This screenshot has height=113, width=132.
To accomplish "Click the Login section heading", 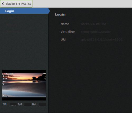I will 60,14.
